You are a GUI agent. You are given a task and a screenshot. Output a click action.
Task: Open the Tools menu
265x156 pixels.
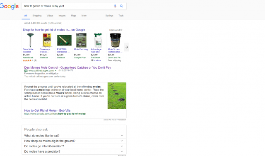pos(121,16)
